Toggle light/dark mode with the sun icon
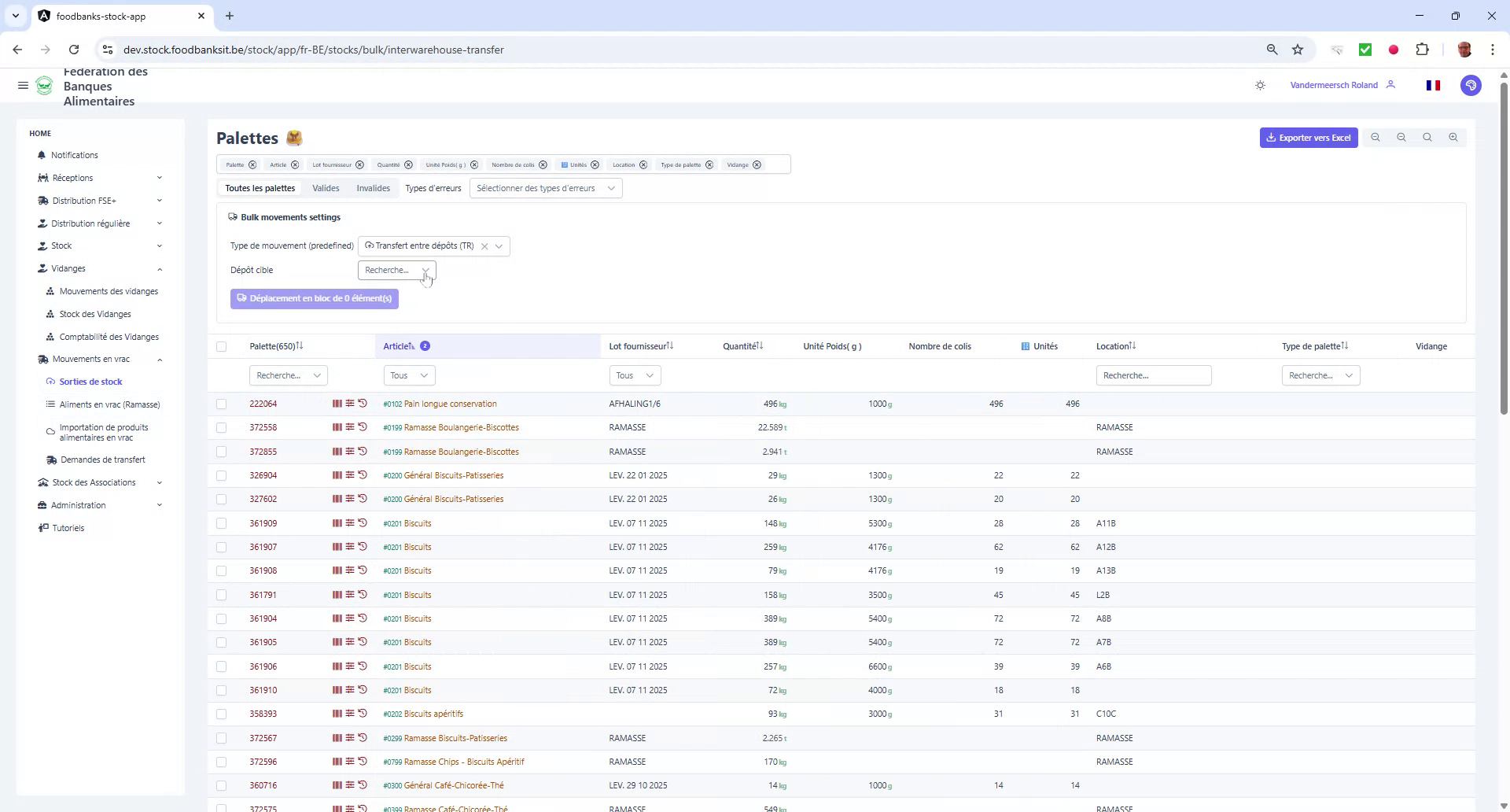The height and width of the screenshot is (812, 1510). click(x=1260, y=85)
